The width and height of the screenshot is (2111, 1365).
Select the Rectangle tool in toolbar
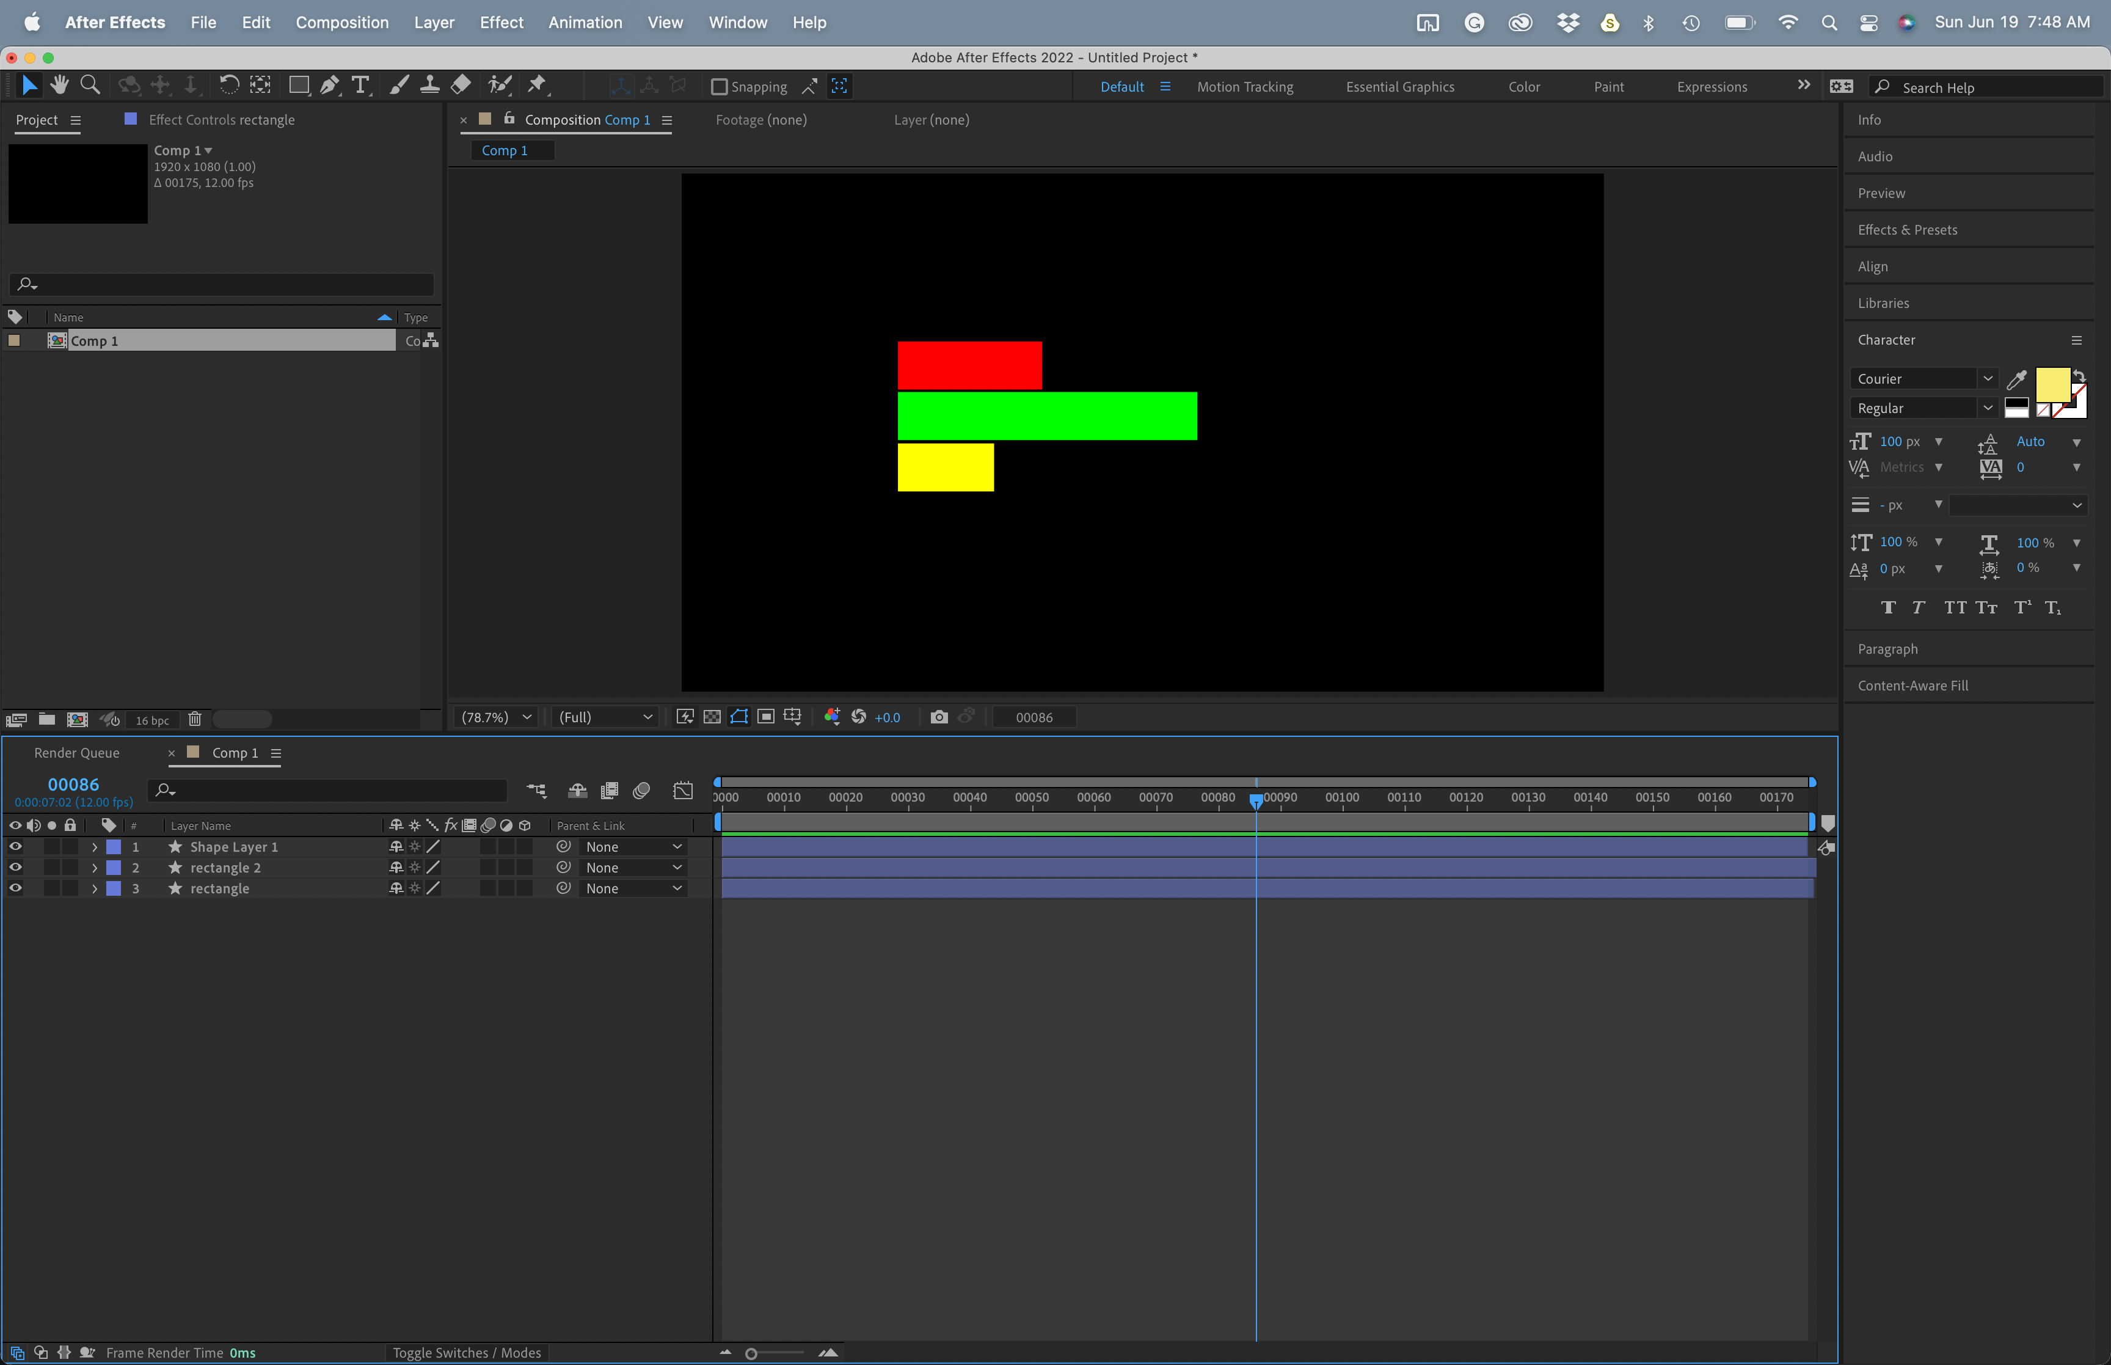(x=297, y=85)
